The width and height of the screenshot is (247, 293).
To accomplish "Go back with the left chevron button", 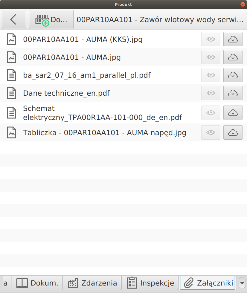I will coord(14,19).
